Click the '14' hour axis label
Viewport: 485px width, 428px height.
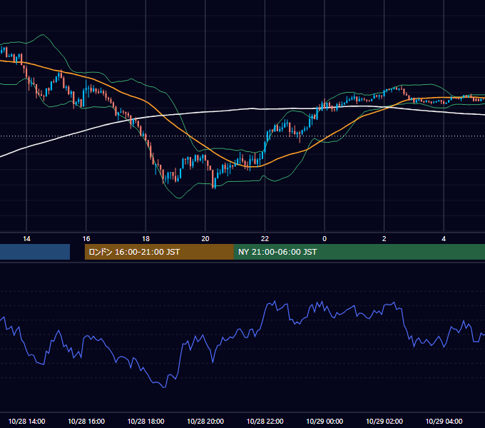(26, 239)
